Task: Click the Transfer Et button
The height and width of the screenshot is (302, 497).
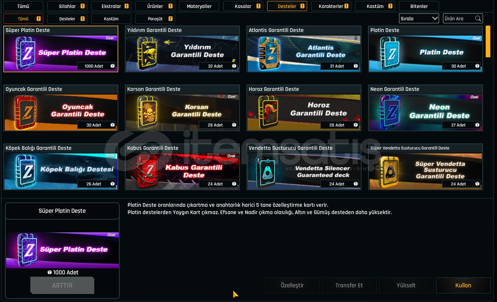Action: 349,285
